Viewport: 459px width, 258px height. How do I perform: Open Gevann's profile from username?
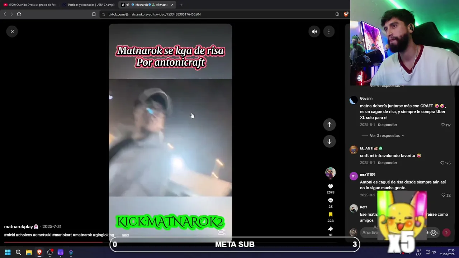pyautogui.click(x=366, y=99)
